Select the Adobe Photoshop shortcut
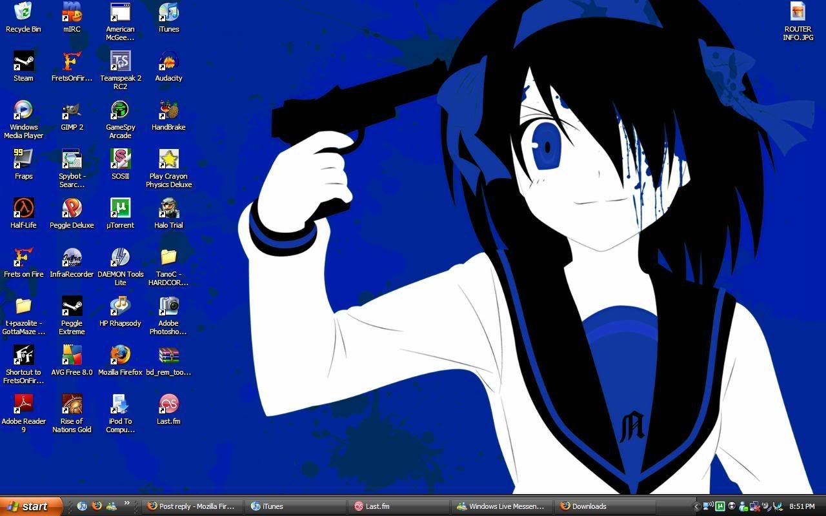The height and width of the screenshot is (516, 826). (168, 315)
